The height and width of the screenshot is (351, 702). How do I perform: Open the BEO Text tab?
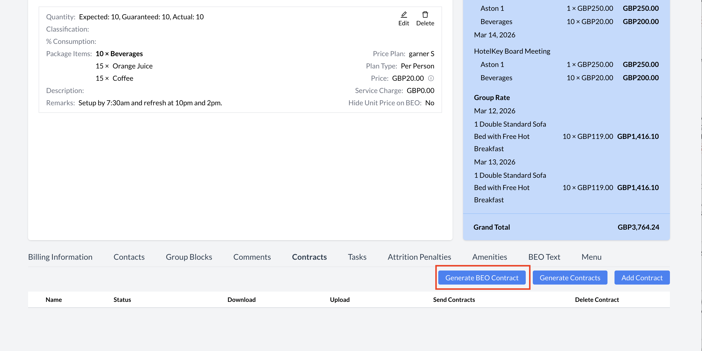point(544,257)
